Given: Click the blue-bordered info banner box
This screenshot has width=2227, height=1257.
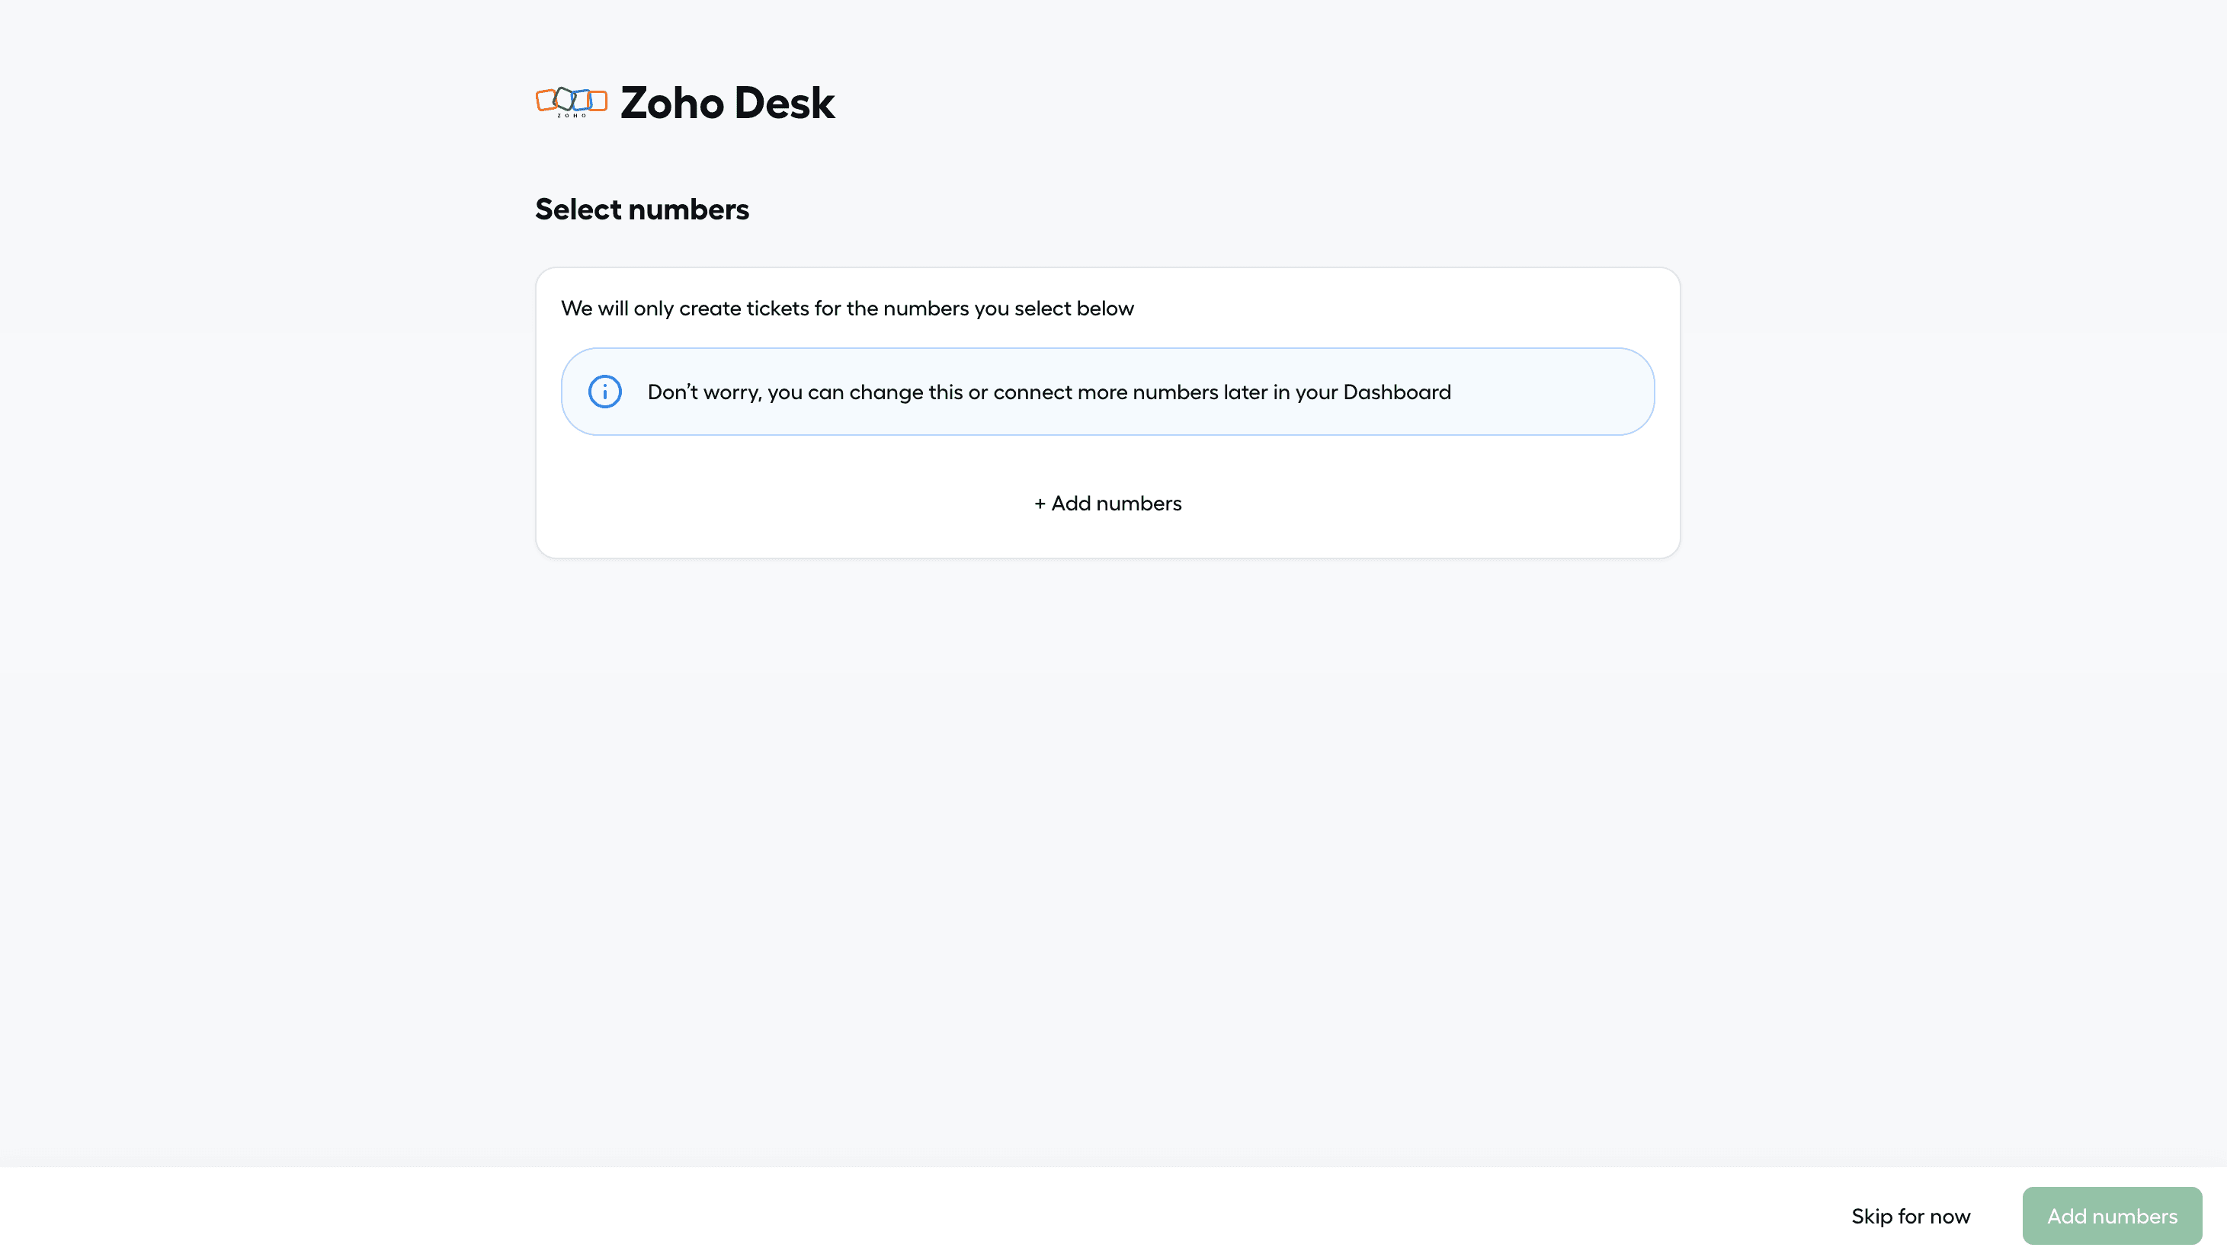Looking at the screenshot, I should [x=1107, y=392].
